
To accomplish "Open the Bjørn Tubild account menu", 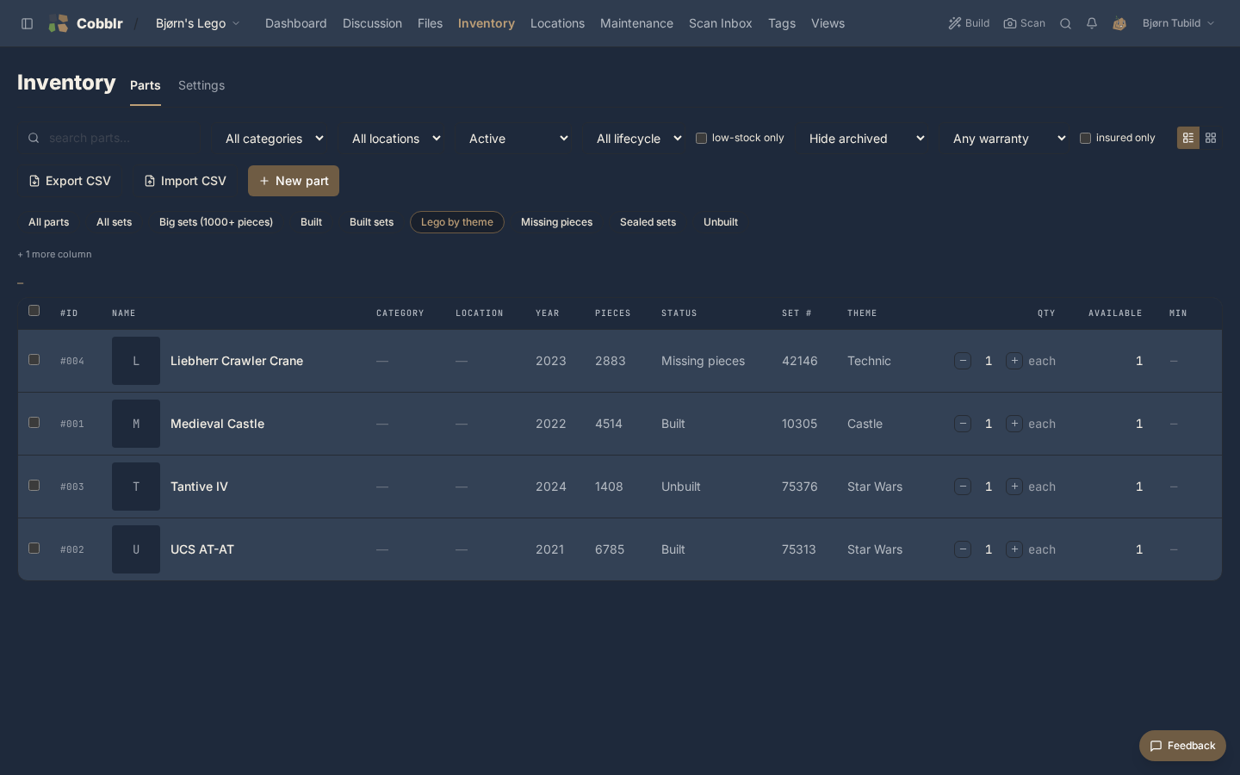I will [1178, 23].
